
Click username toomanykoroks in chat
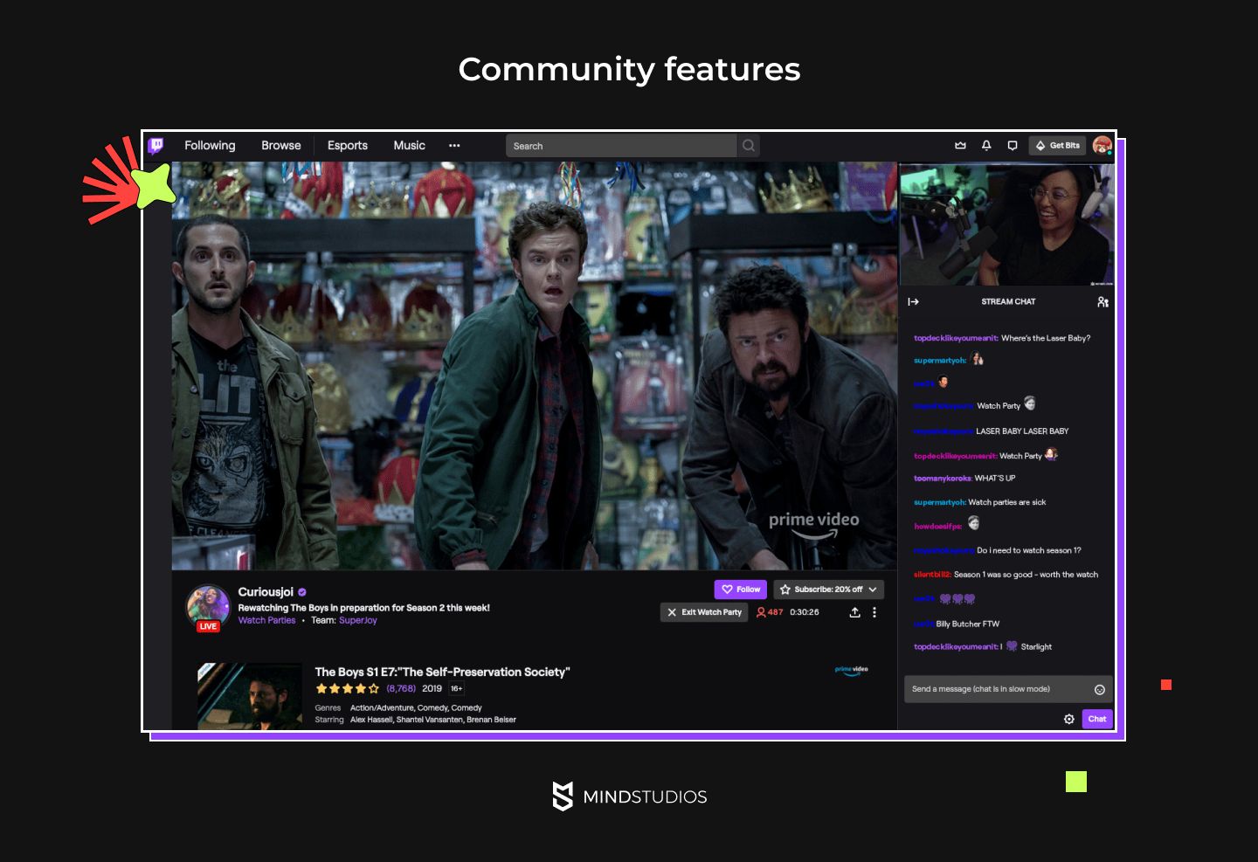tap(943, 479)
